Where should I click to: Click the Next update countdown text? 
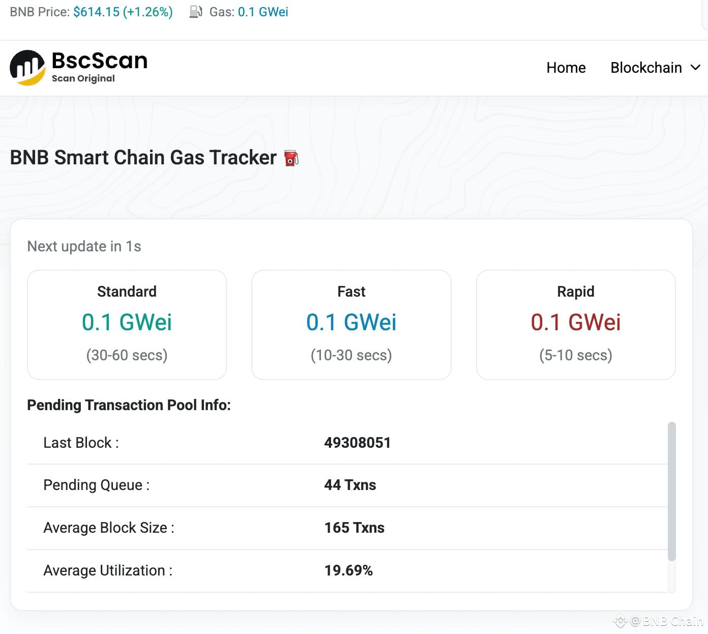point(84,246)
